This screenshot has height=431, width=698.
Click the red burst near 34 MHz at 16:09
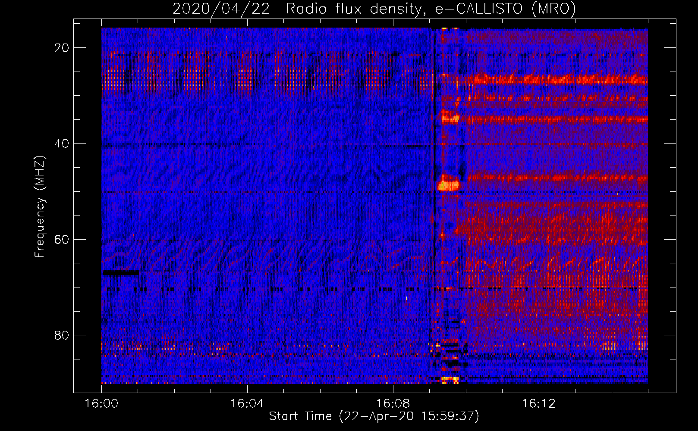click(450, 117)
